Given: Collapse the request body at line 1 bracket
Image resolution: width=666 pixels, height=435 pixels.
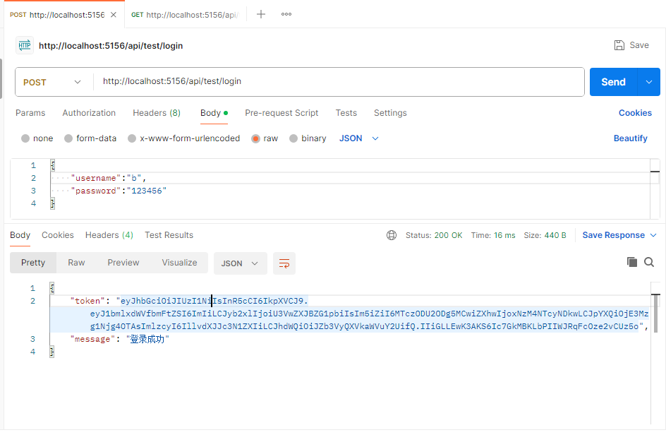Looking at the screenshot, I should coord(53,165).
